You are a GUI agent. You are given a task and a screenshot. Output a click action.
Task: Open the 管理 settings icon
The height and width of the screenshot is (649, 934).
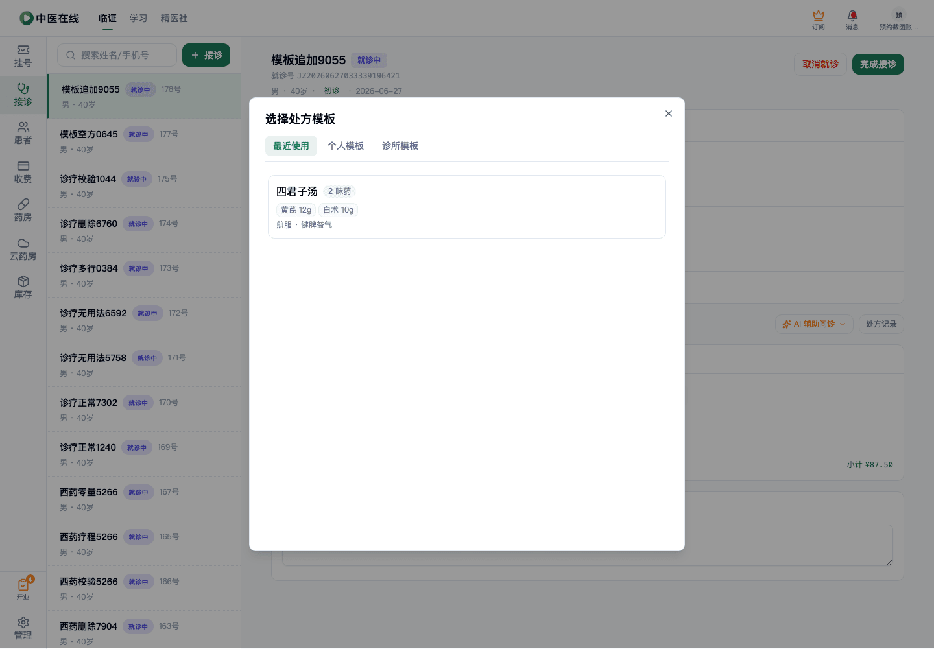pos(23,628)
